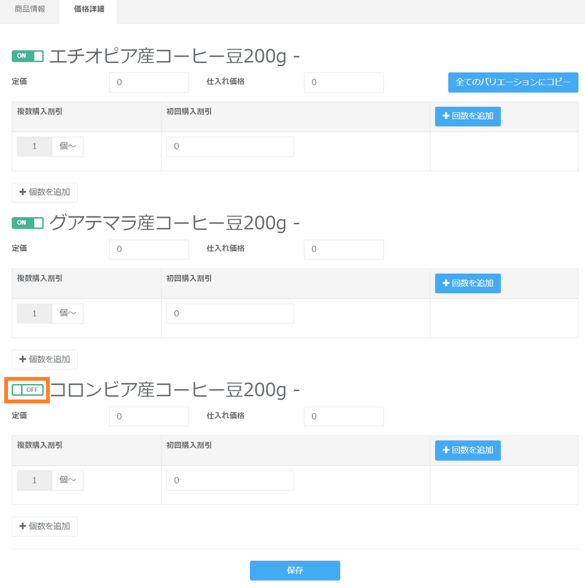The width and height of the screenshot is (585, 588).
Task: Click 初回購入割引 input for コロンビア産
Action: click(230, 481)
